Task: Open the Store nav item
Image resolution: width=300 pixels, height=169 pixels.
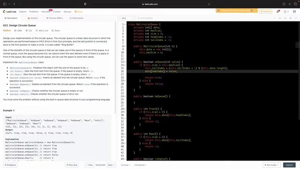Action: pyautogui.click(x=79, y=12)
